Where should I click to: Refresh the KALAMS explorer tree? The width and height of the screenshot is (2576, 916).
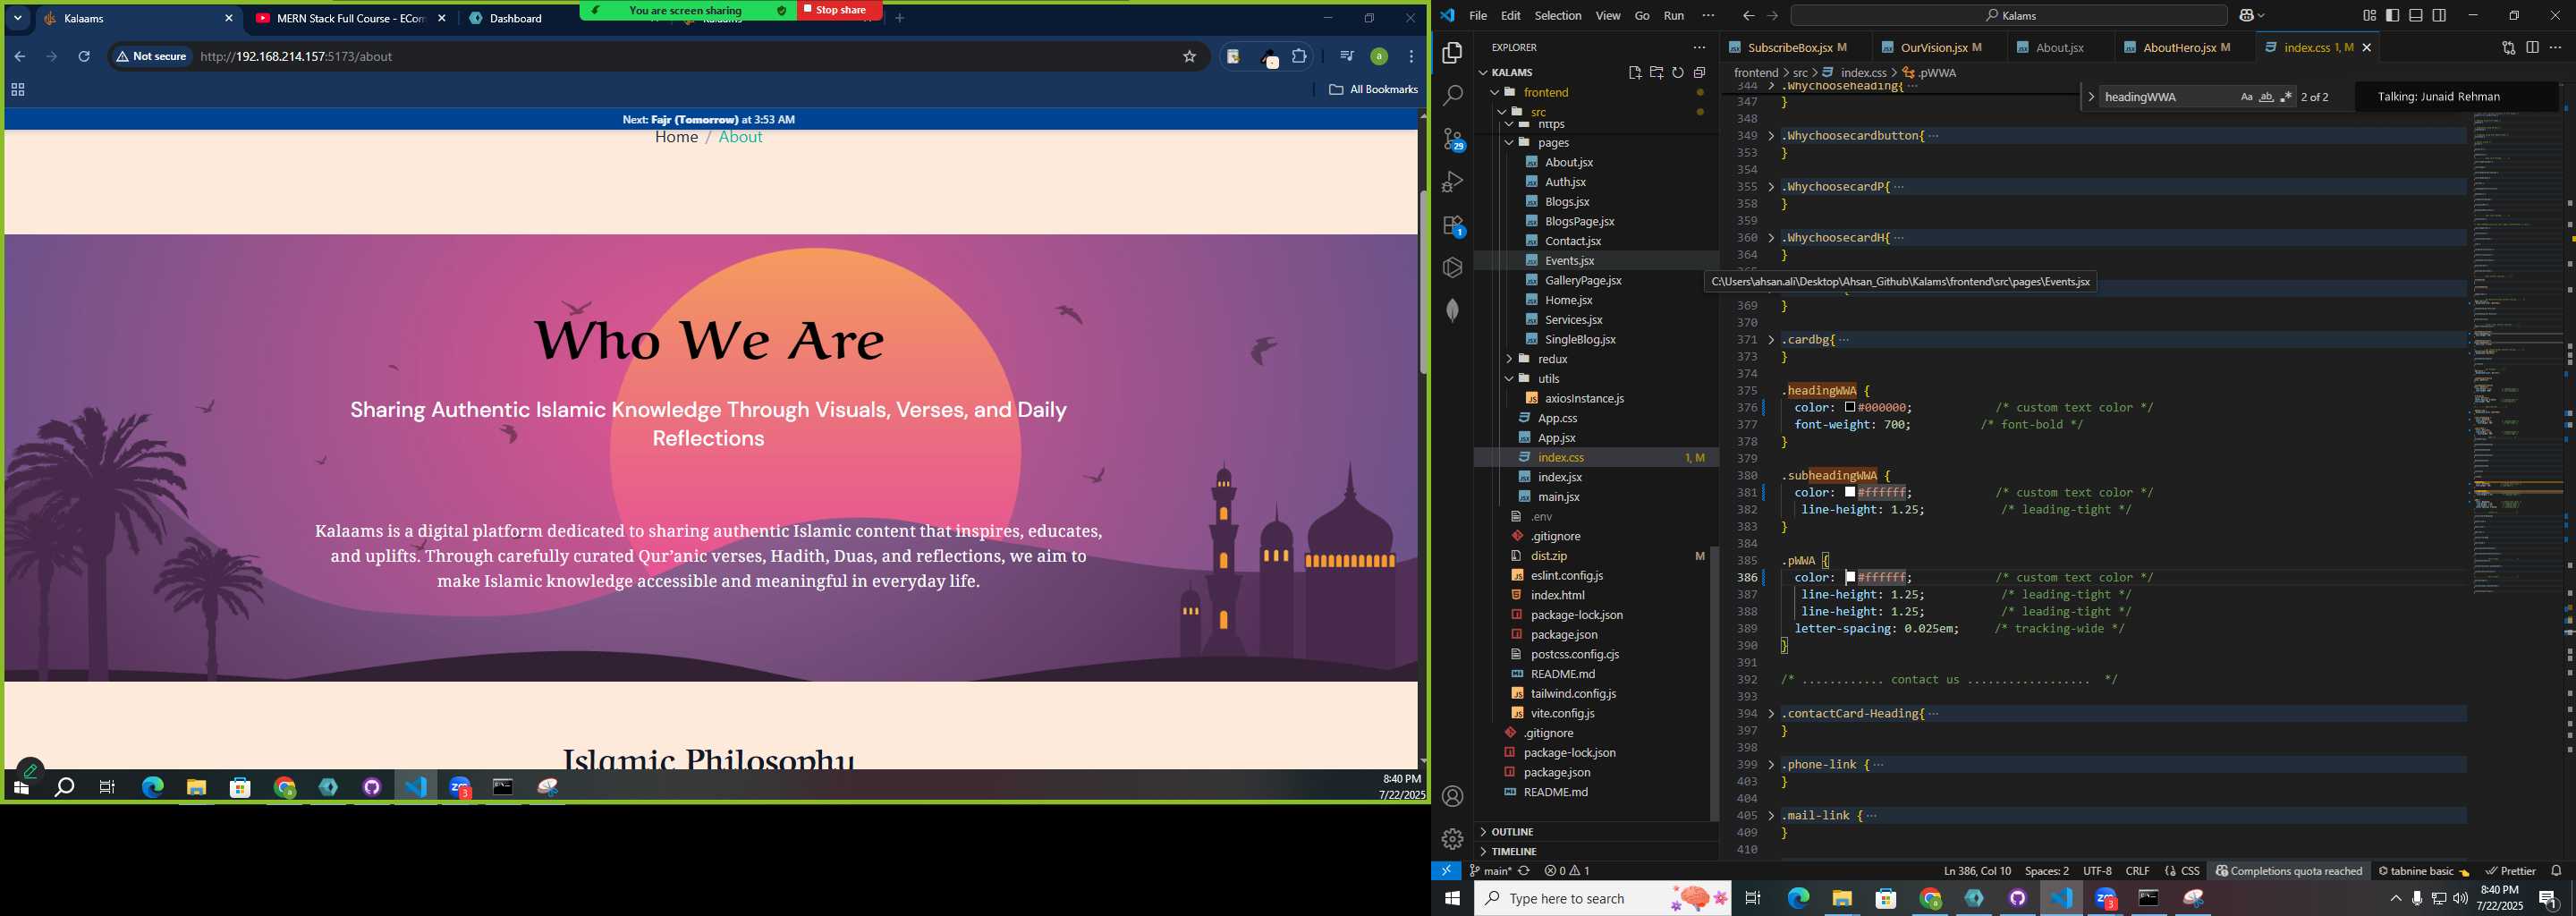pyautogui.click(x=1678, y=72)
